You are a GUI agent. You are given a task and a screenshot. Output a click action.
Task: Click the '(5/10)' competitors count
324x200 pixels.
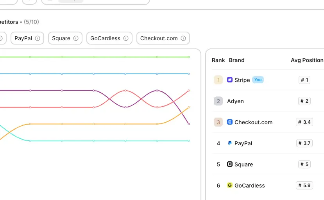pyautogui.click(x=31, y=22)
